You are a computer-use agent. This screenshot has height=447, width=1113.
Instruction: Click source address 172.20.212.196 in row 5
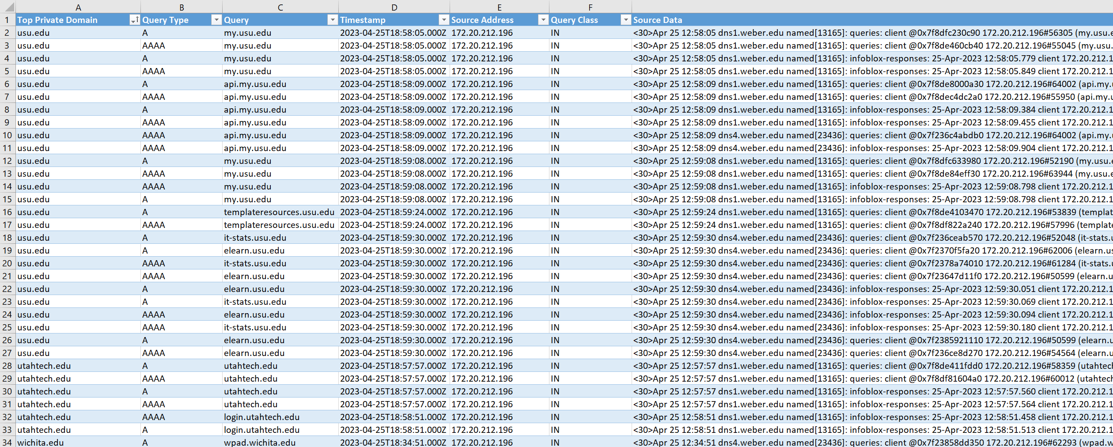click(500, 71)
